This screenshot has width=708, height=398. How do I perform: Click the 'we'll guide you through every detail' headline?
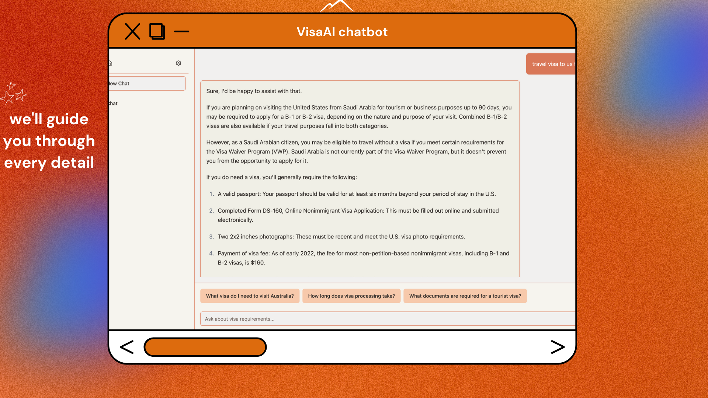click(x=49, y=141)
